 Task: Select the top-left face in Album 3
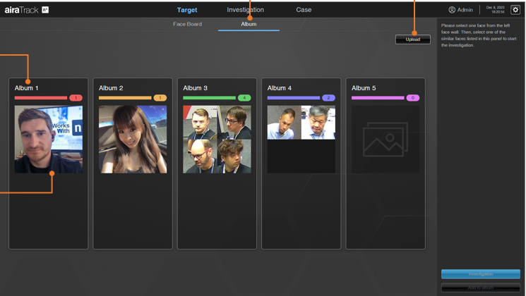pos(200,123)
